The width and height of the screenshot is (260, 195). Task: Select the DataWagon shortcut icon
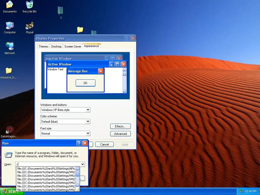[x=10, y=132]
